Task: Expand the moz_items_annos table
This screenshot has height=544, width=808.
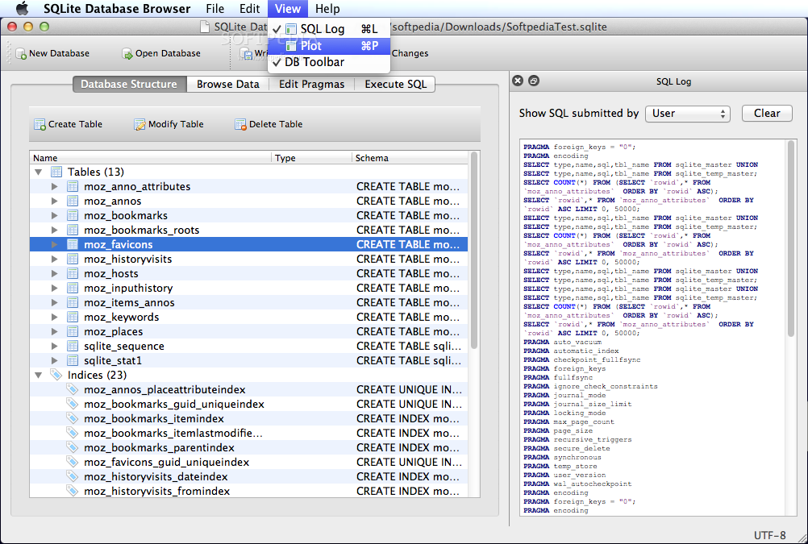Action: [54, 302]
